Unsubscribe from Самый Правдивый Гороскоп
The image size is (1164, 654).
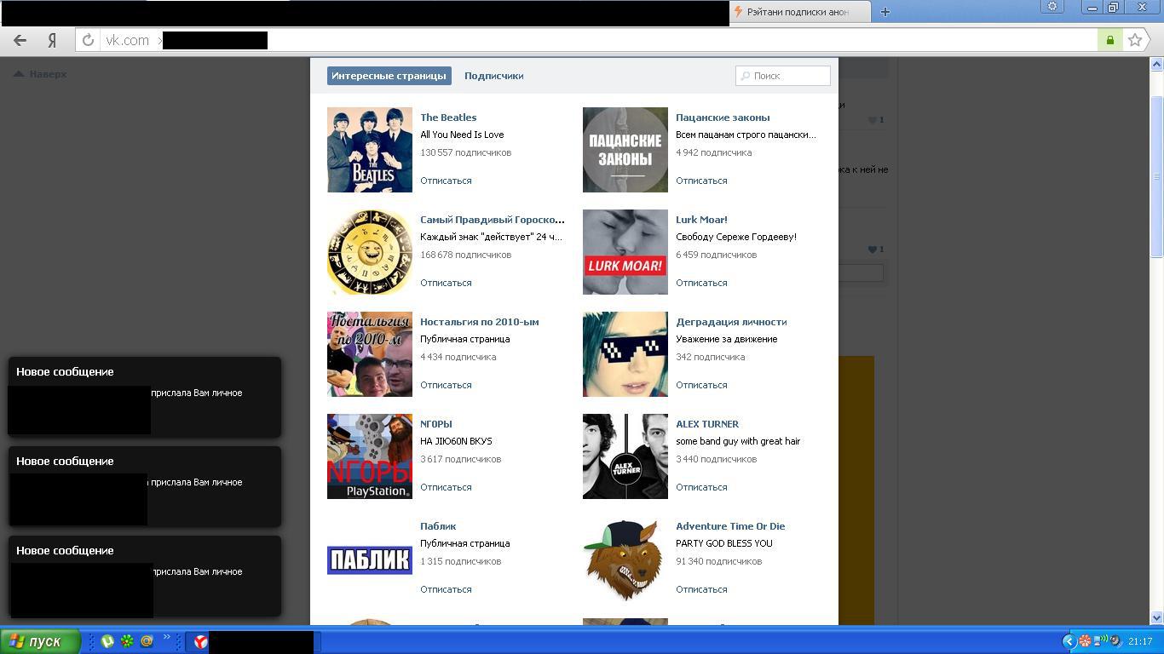[446, 283]
